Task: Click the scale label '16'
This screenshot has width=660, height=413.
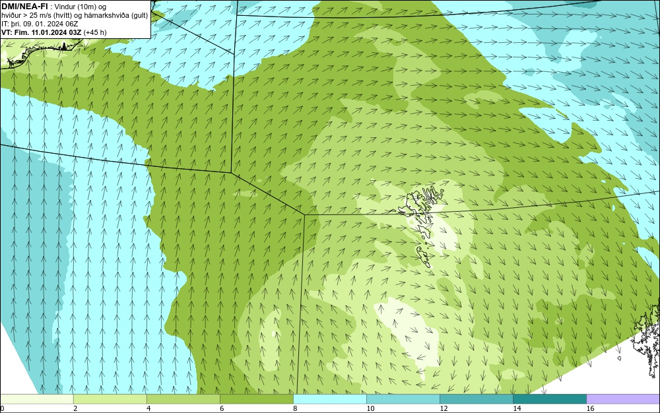Action: 590,408
